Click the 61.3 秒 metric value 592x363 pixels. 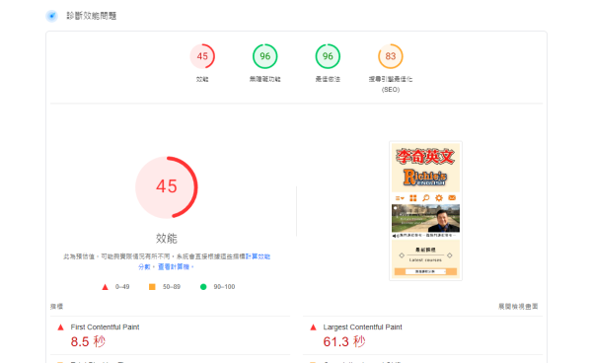[344, 342]
